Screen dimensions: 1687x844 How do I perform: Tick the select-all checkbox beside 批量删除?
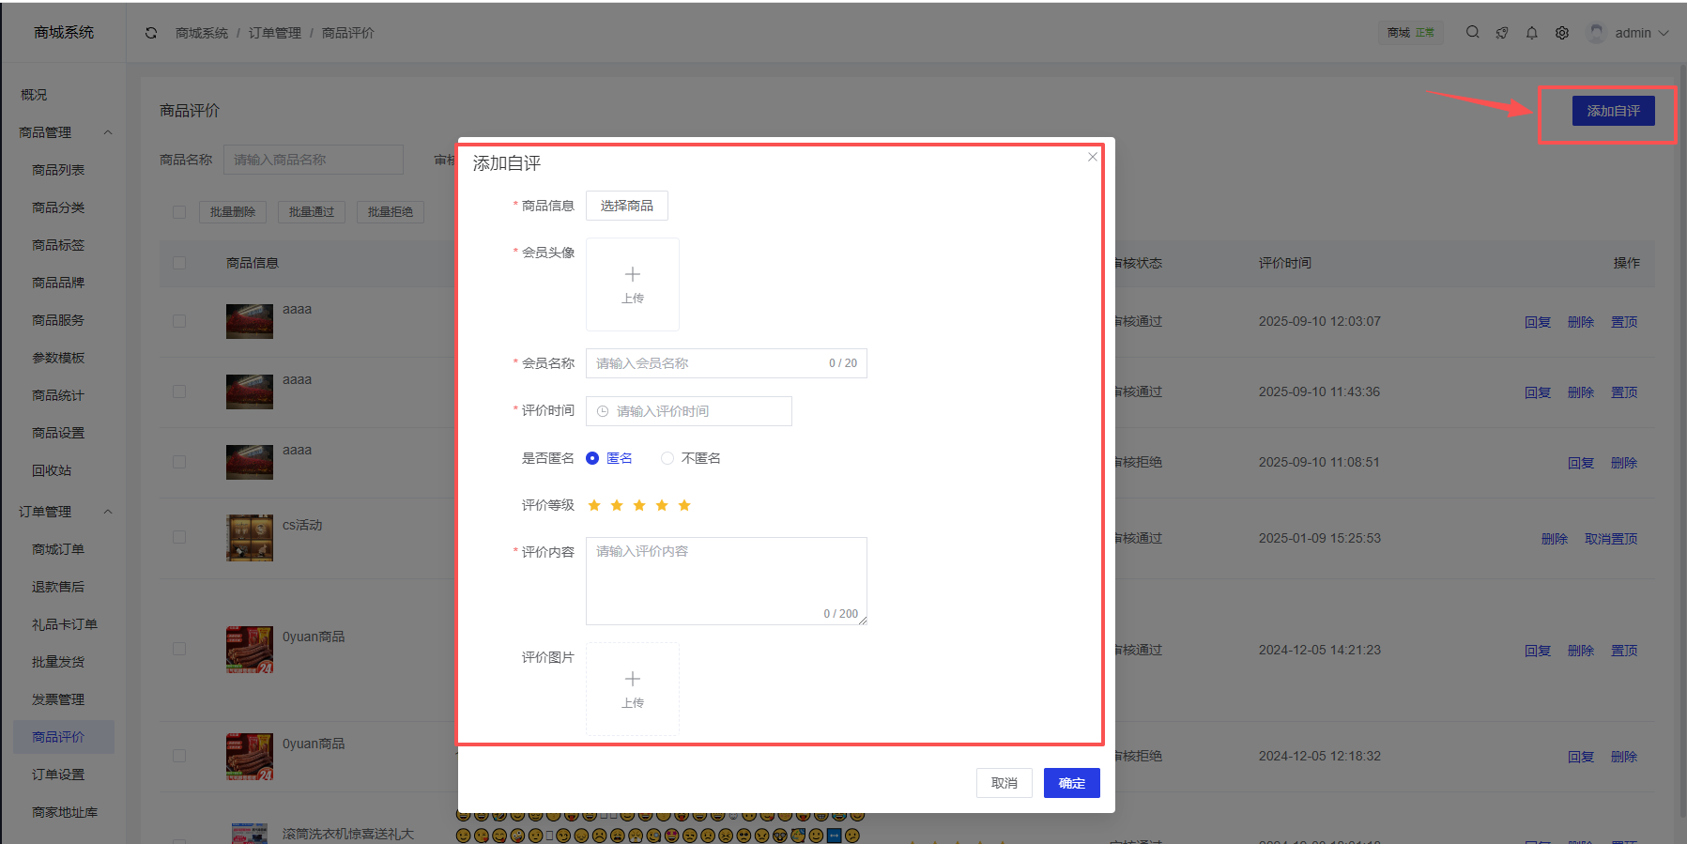179,212
